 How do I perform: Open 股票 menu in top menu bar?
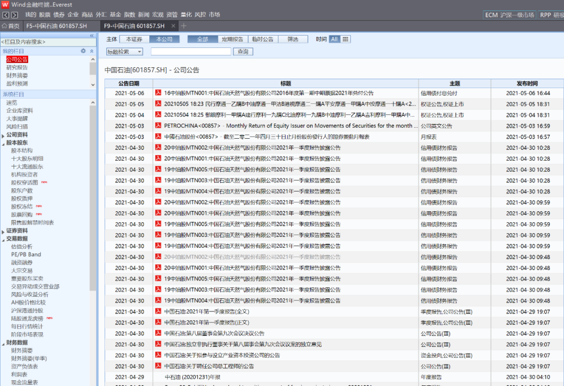(44, 15)
